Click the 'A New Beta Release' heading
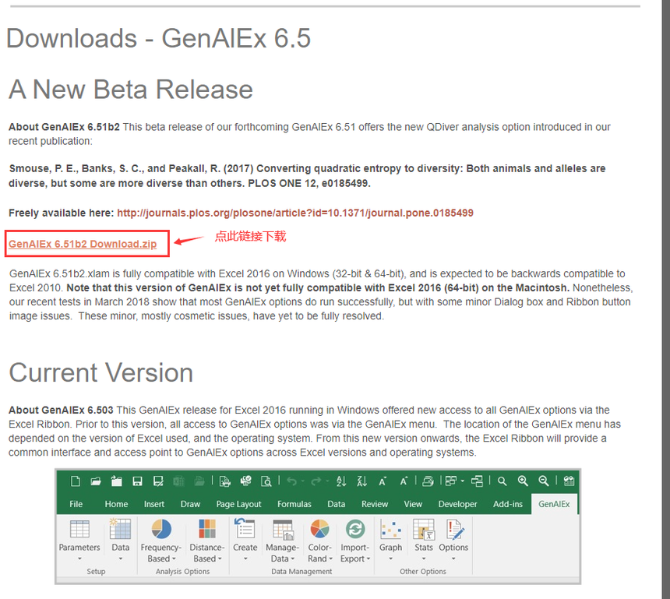 tap(131, 90)
